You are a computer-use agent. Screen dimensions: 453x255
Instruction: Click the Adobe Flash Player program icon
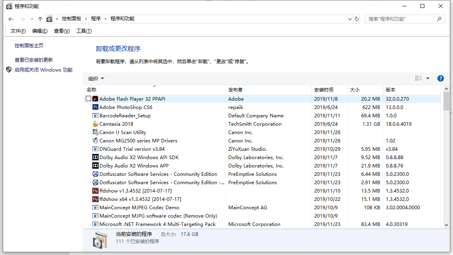pyautogui.click(x=95, y=99)
